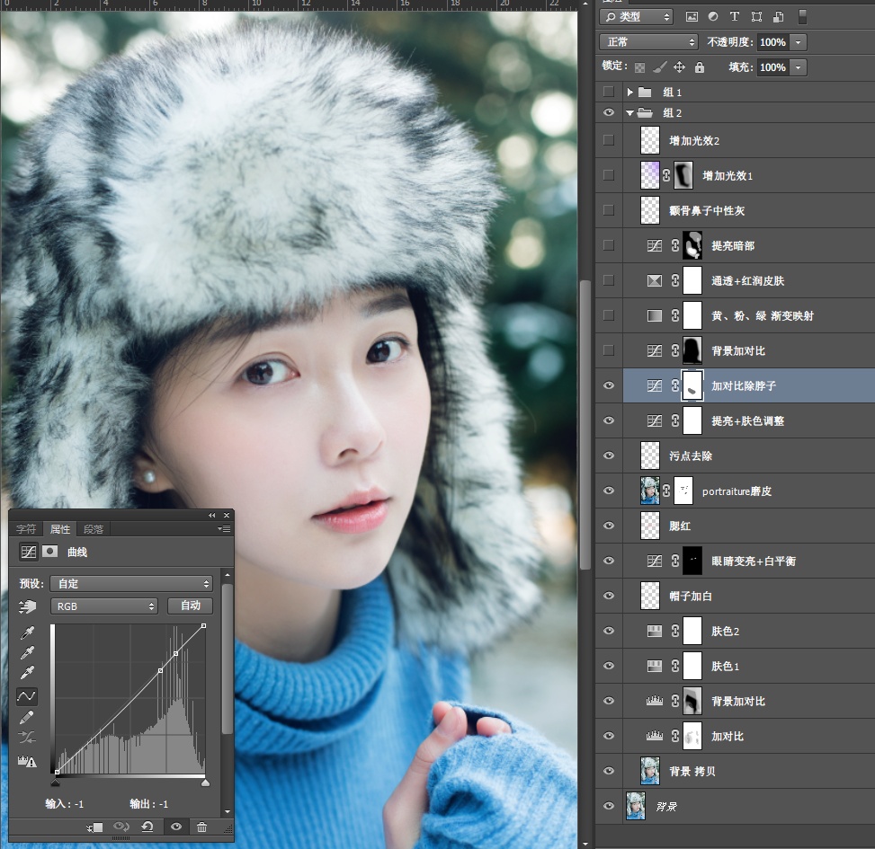This screenshot has width=875, height=849.
Task: Switch to the 字符 tab
Action: click(x=26, y=529)
